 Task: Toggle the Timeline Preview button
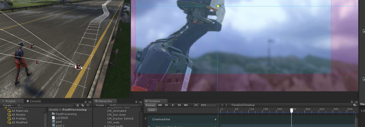pyautogui.click(x=151, y=105)
